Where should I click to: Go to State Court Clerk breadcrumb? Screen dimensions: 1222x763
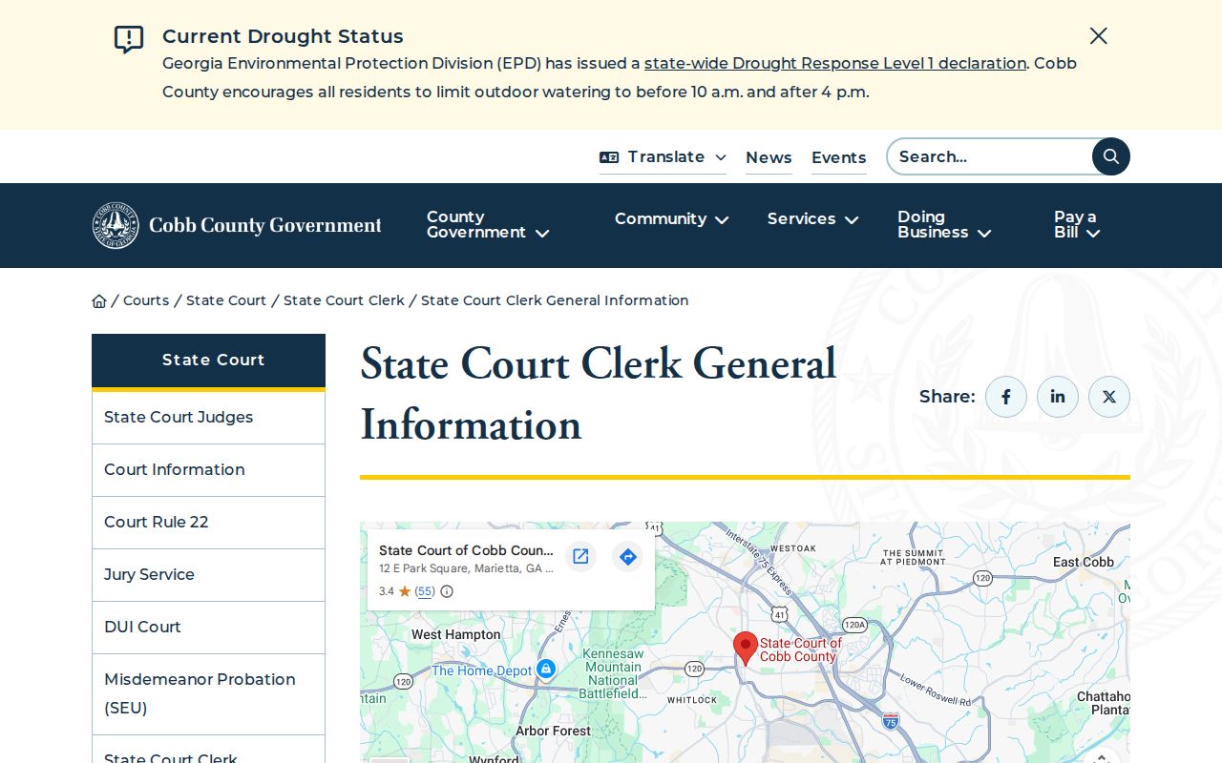click(344, 300)
